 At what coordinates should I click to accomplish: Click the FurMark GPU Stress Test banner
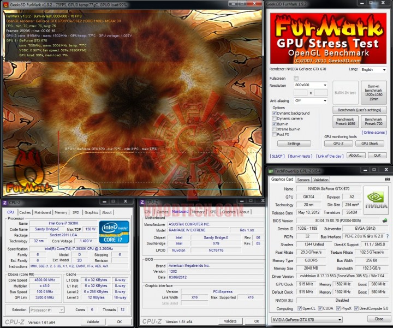328,38
